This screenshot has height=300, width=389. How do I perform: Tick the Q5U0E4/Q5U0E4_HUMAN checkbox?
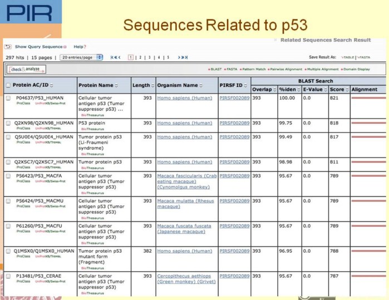click(x=8, y=137)
